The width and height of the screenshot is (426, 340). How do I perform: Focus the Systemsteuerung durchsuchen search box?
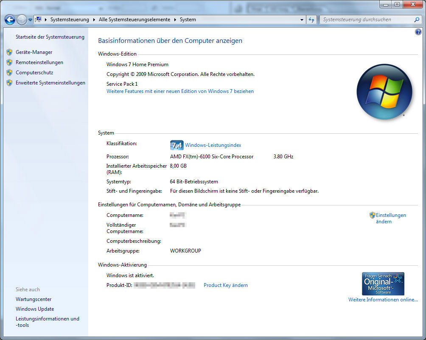[367, 20]
